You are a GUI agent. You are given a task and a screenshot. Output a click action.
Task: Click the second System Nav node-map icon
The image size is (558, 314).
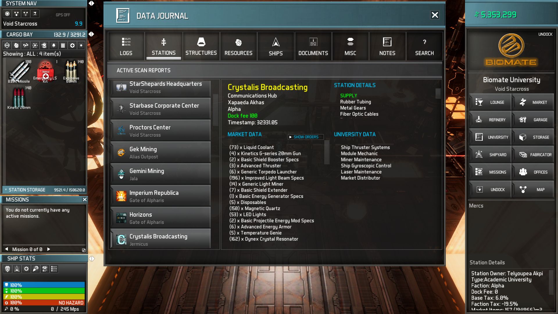tap(17, 14)
